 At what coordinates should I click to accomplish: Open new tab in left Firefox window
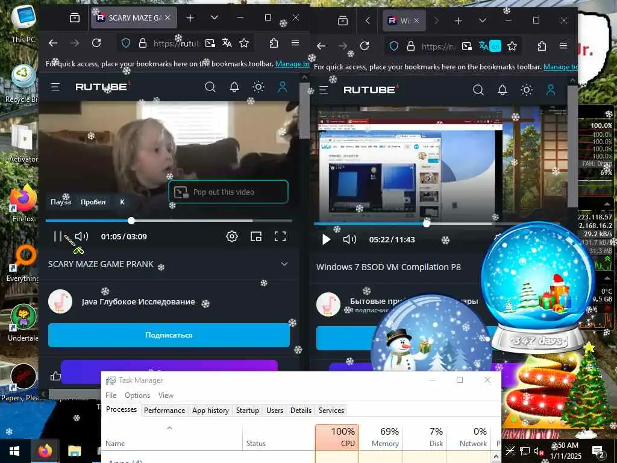190,17
